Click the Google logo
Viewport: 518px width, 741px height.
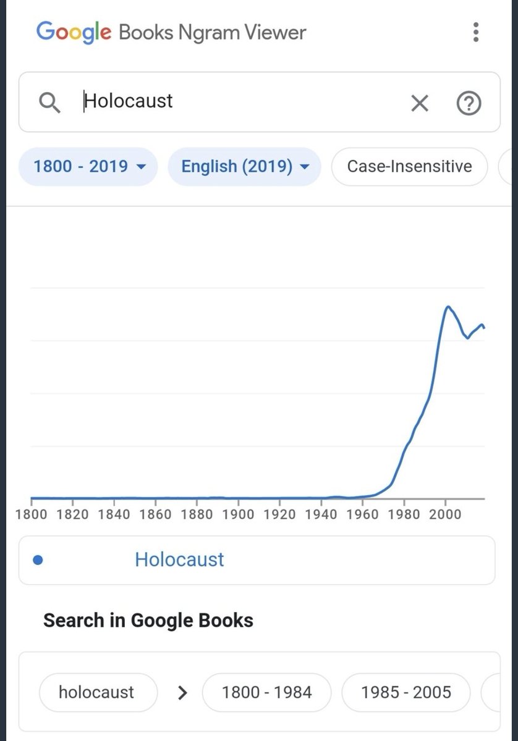point(74,32)
